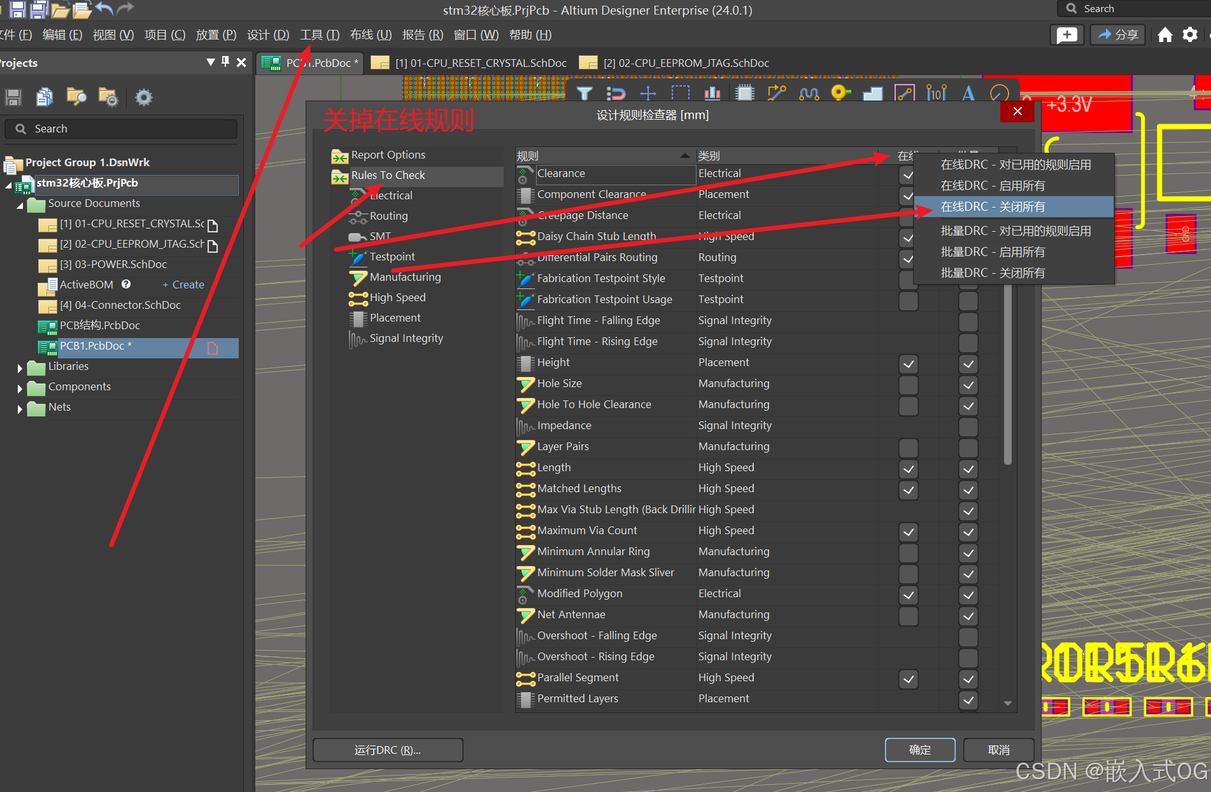Open the 设计 (D) menu
This screenshot has height=792, width=1211.
coord(268,35)
